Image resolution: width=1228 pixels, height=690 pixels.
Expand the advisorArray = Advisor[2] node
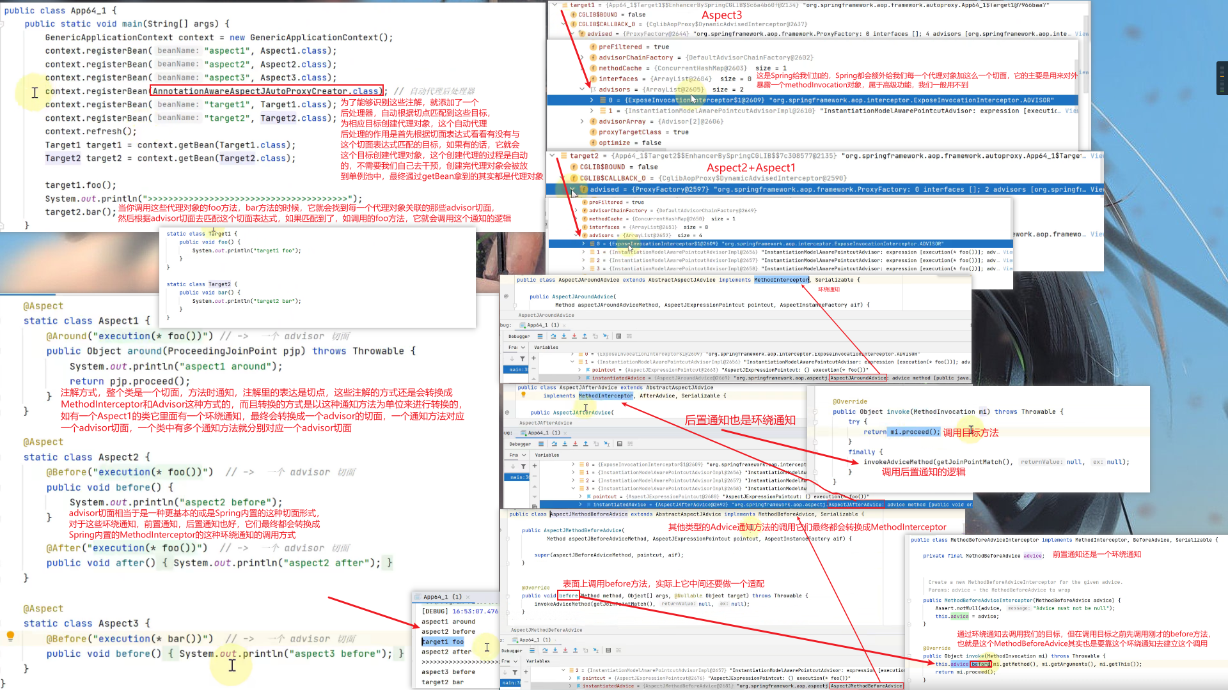click(582, 121)
